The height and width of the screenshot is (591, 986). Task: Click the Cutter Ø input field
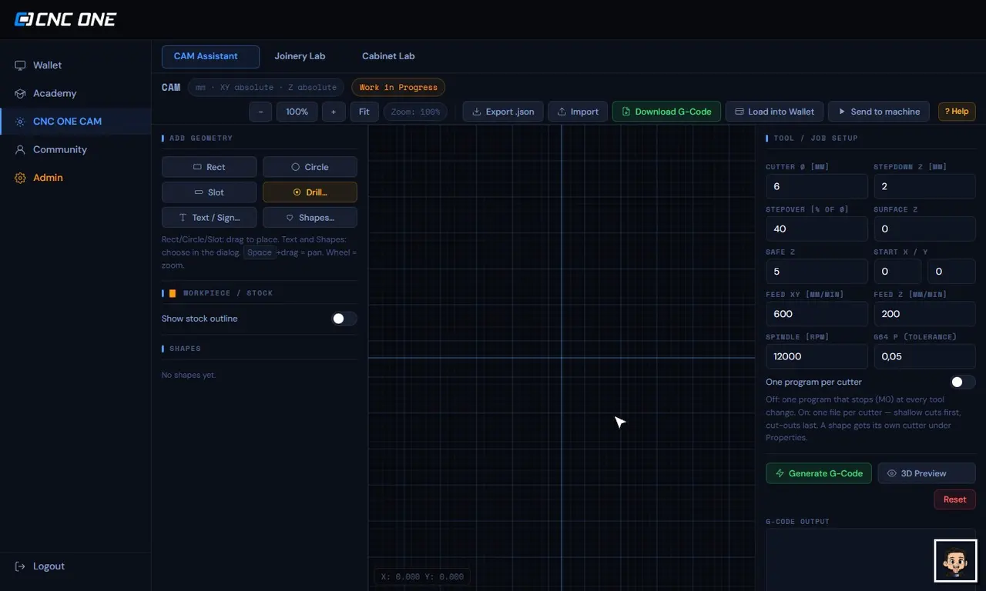click(x=817, y=186)
